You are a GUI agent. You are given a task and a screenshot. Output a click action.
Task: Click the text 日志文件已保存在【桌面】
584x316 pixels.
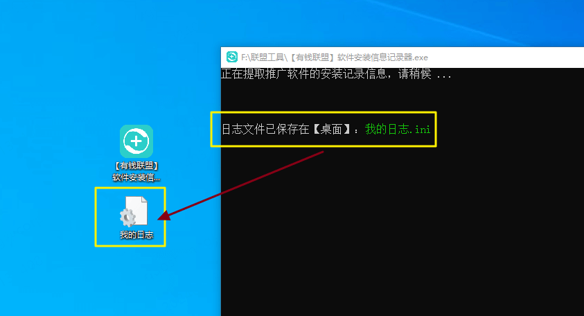pyautogui.click(x=286, y=130)
